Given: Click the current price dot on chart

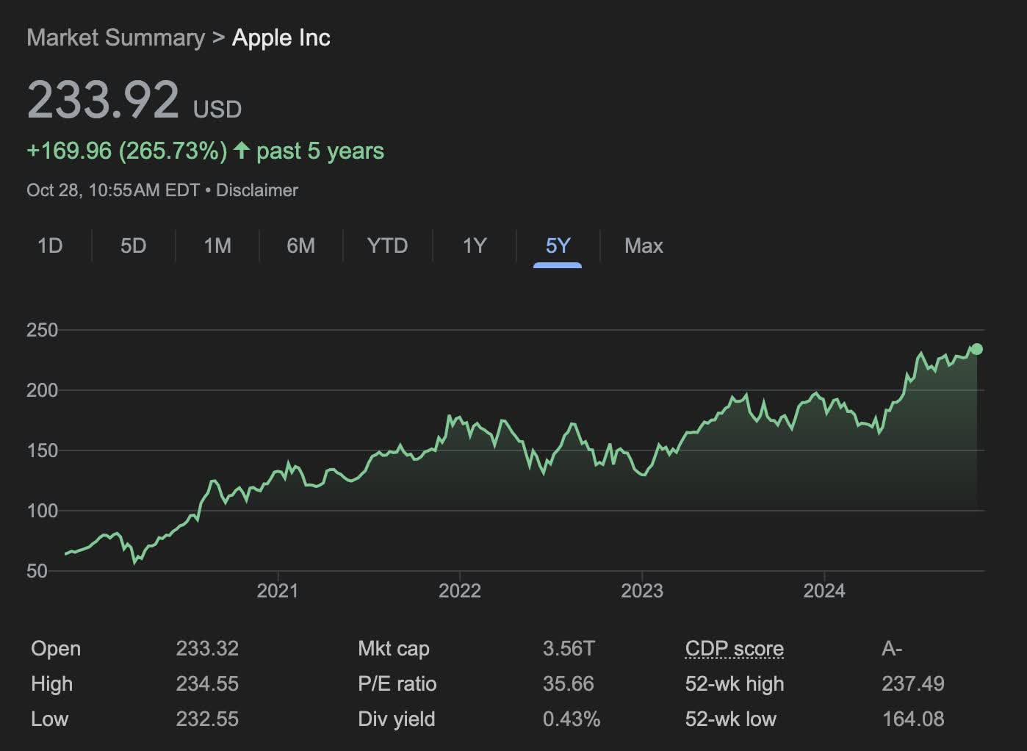Looking at the screenshot, I should 976,349.
